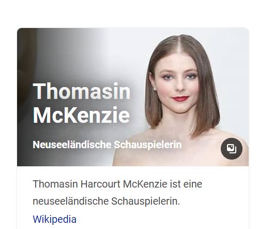Click the portrait photo in the header
258x229 pixels.
[x=133, y=97]
